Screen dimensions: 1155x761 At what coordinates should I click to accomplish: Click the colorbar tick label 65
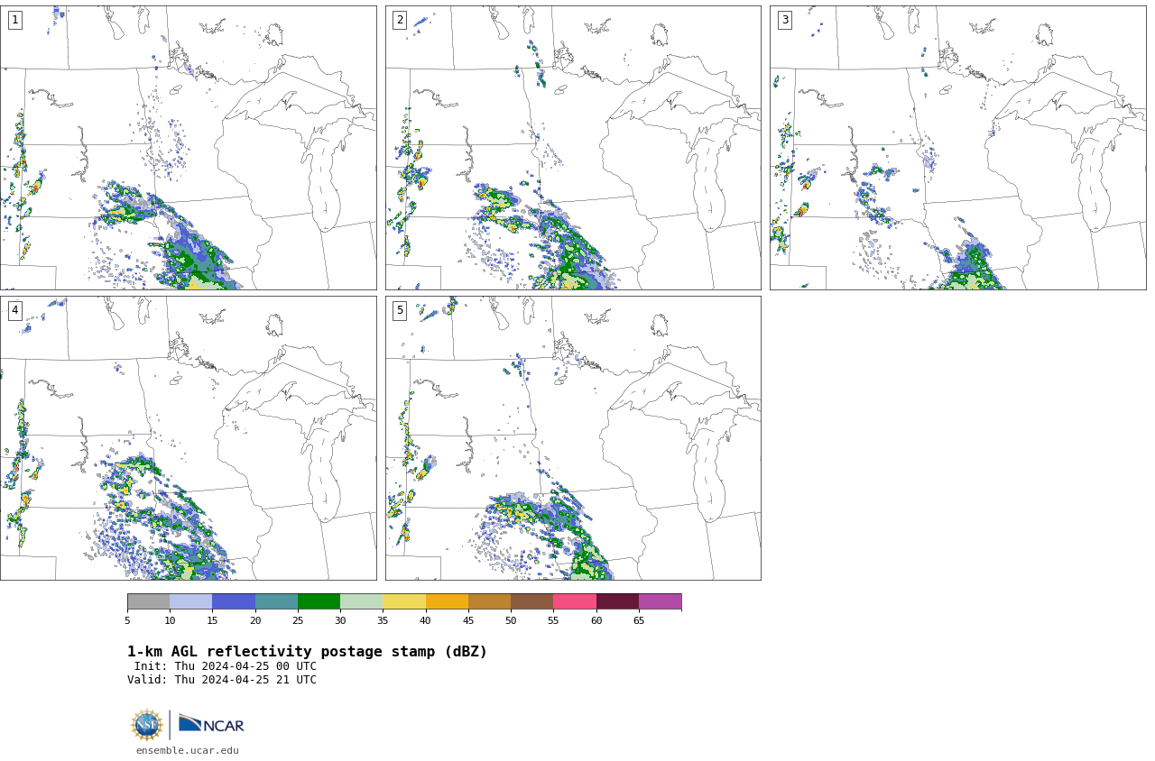(639, 620)
